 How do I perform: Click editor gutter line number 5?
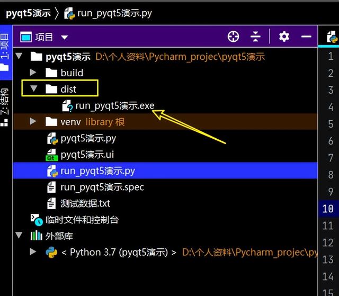[331, 124]
